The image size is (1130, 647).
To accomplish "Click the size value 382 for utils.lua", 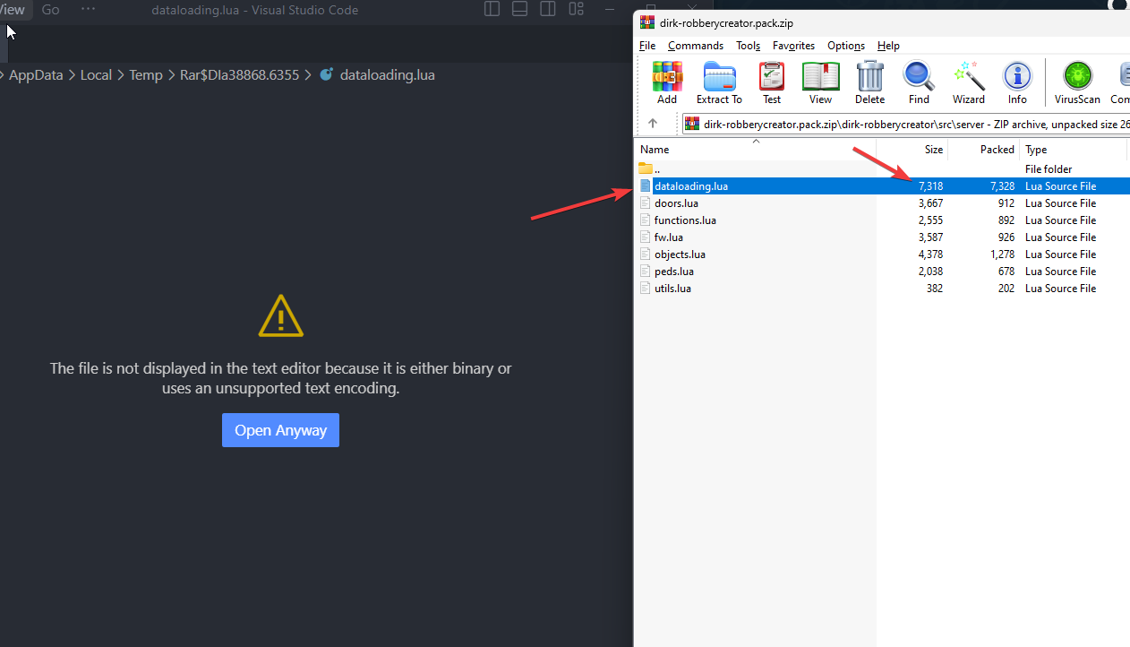I will pos(935,289).
